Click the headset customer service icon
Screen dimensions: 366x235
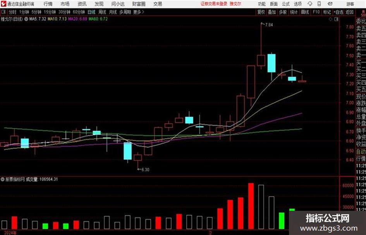(x=310, y=4)
